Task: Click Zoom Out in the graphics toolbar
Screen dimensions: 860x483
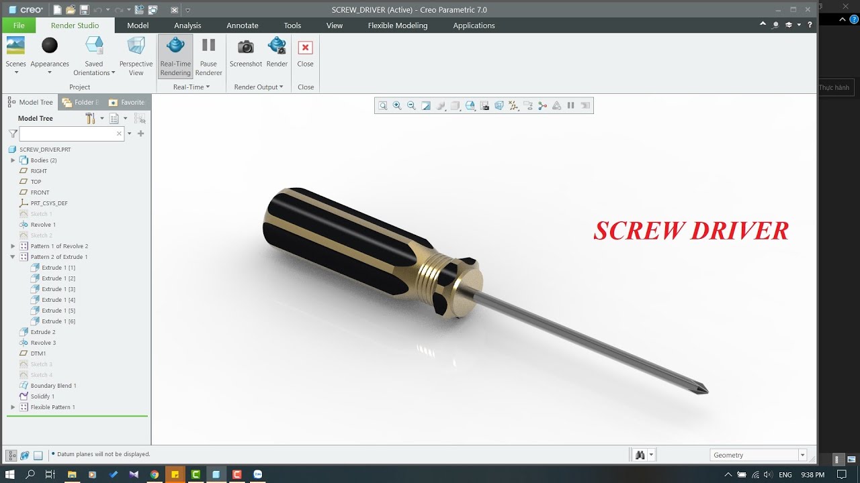Action: pos(411,105)
